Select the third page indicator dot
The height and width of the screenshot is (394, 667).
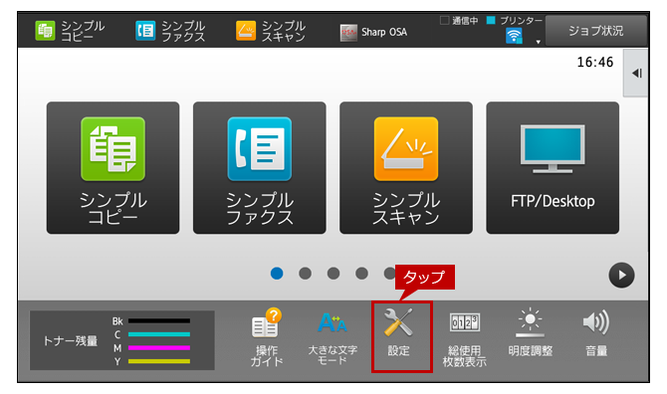(x=333, y=273)
